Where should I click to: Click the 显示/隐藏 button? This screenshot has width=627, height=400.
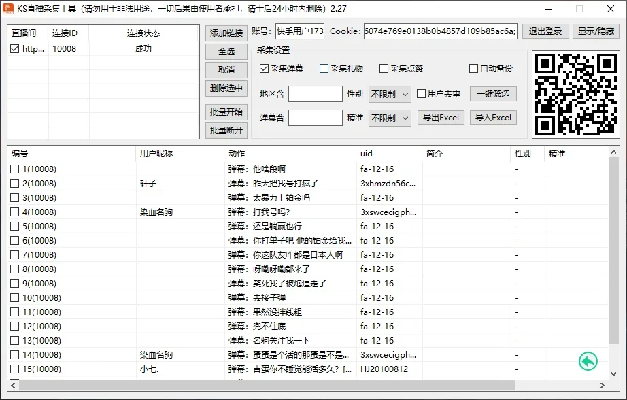[596, 31]
